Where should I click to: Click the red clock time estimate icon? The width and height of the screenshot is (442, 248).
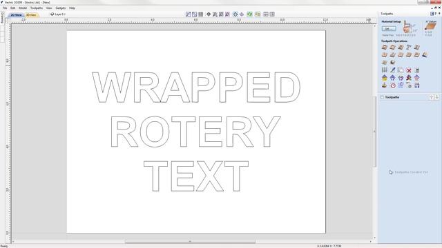tap(393, 85)
